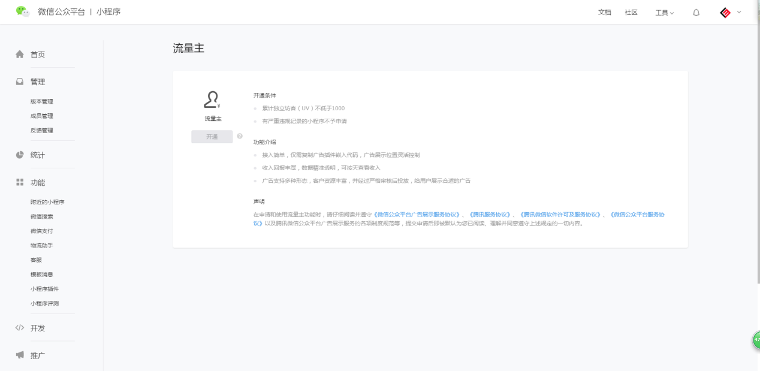760x371 pixels.
Task: Click the gray 开通 button
Action: (212, 137)
